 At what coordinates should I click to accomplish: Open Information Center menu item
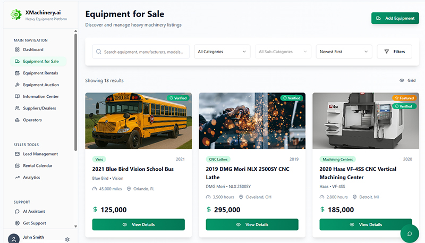click(40, 96)
